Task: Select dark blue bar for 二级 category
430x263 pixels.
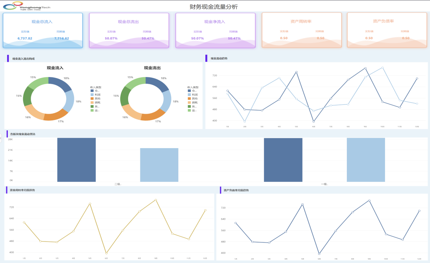Action: click(x=76, y=160)
